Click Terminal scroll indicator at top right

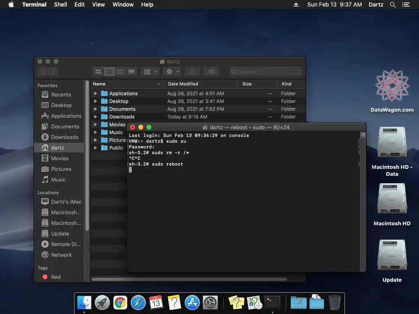click(x=363, y=135)
